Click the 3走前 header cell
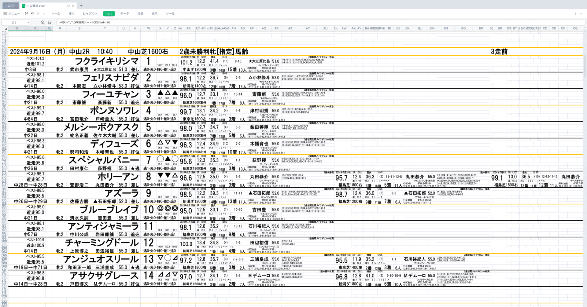Image resolution: width=587 pixels, height=307 pixels. (499, 52)
